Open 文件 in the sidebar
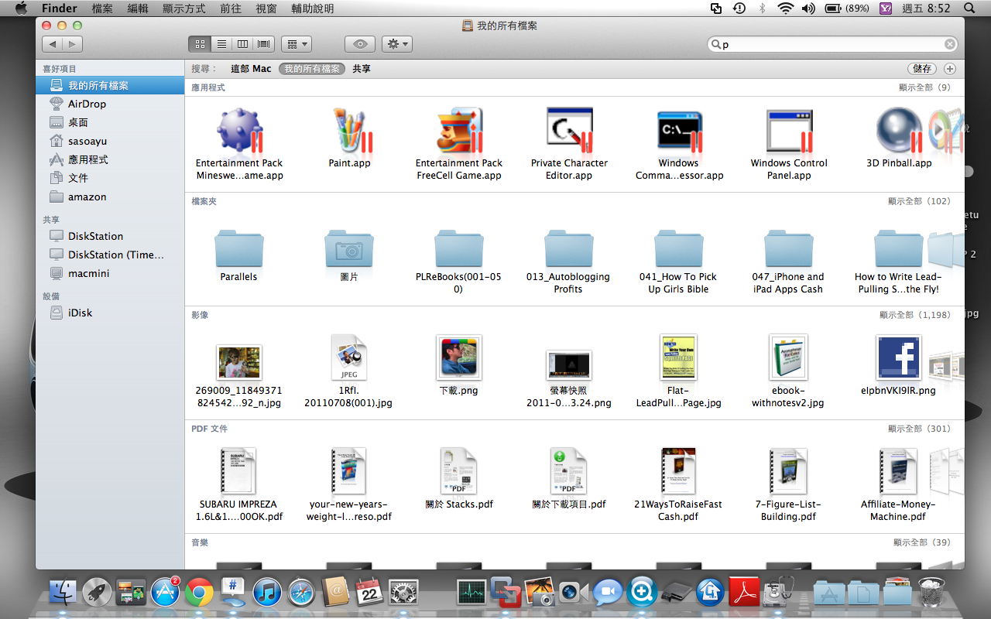Screen dimensions: 991x619 (x=110, y=178)
